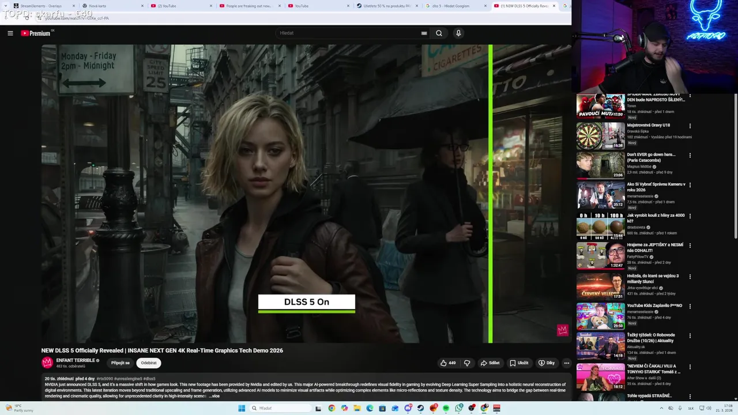Open the Paris Catacombs video thumbnail
This screenshot has height=415, width=738.
601,165
